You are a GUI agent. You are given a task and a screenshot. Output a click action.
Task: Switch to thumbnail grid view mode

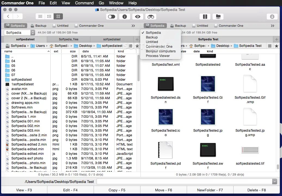(x=58, y=17)
